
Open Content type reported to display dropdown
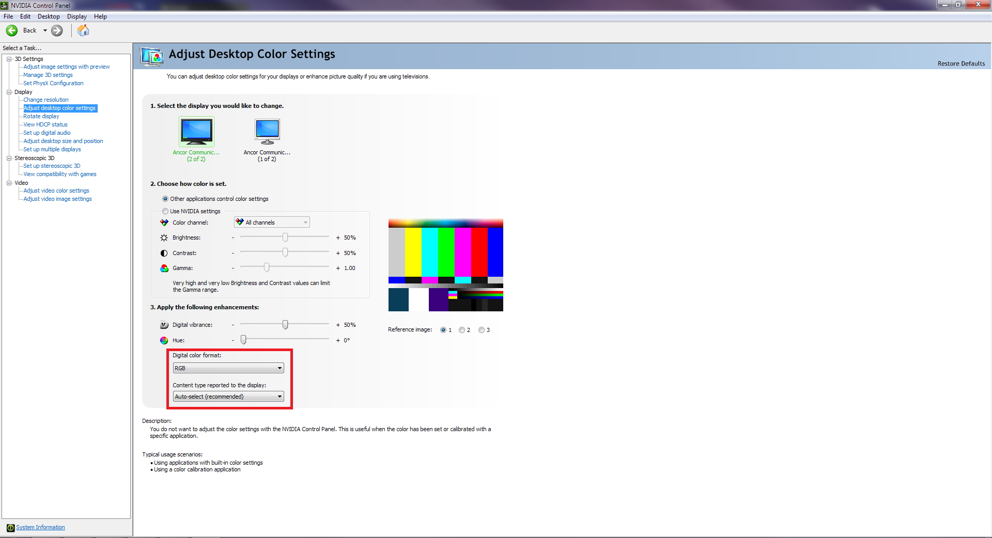click(x=228, y=397)
